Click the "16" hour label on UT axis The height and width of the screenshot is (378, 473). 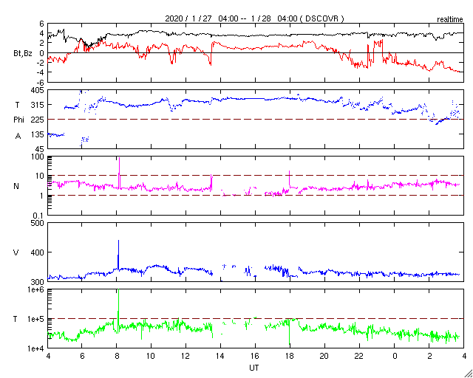coord(255,356)
